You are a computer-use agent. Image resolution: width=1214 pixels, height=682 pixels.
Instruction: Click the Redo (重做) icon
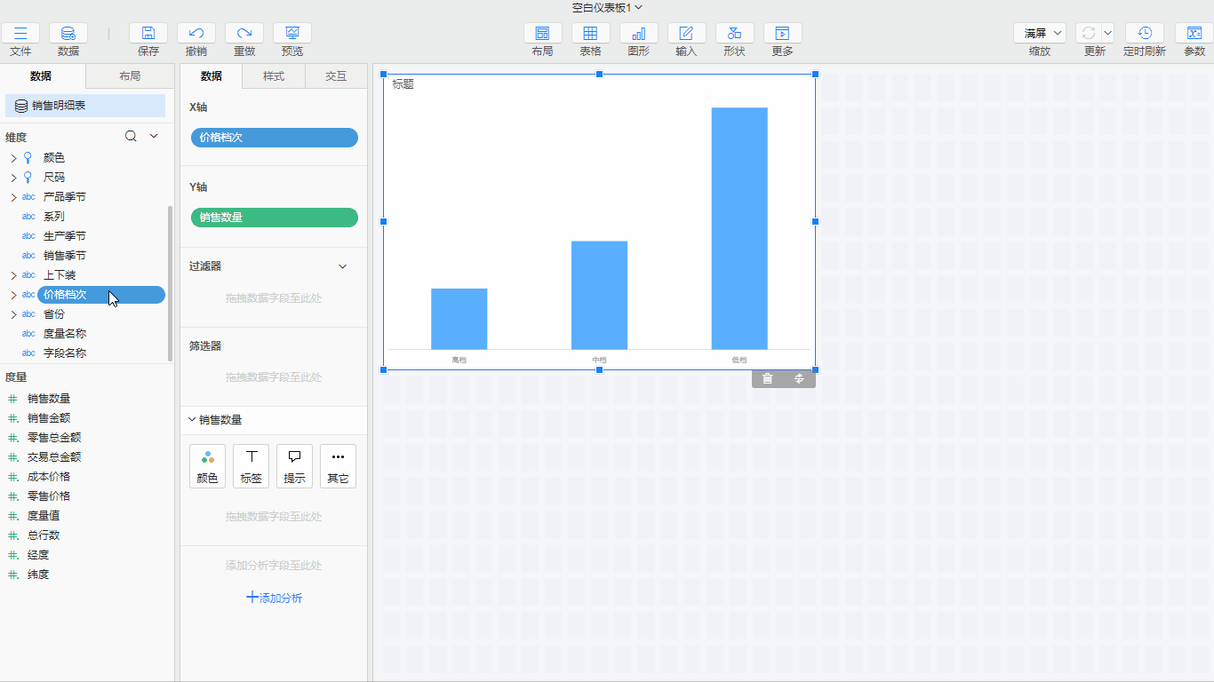[x=244, y=34]
